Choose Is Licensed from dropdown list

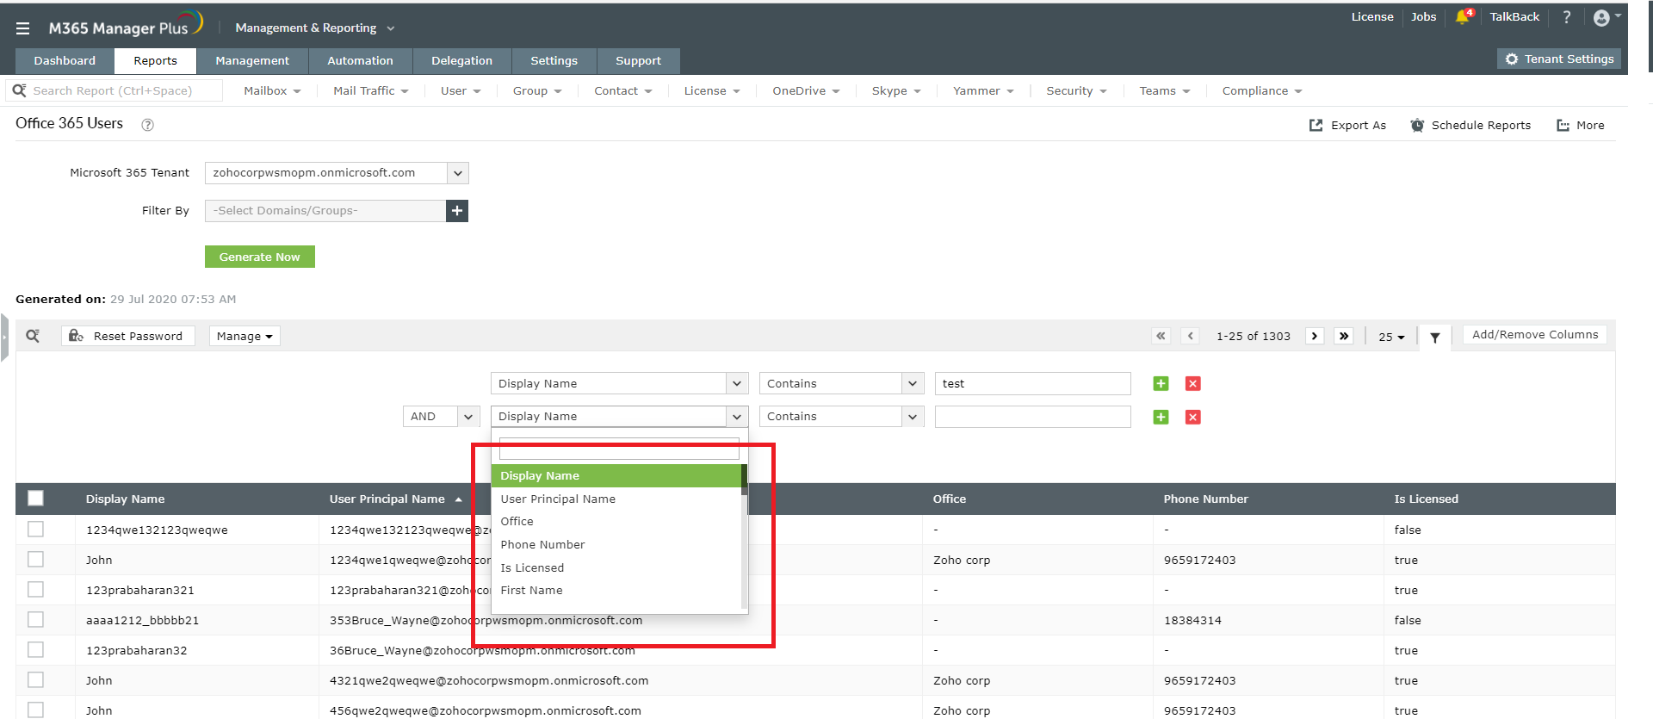pos(616,567)
